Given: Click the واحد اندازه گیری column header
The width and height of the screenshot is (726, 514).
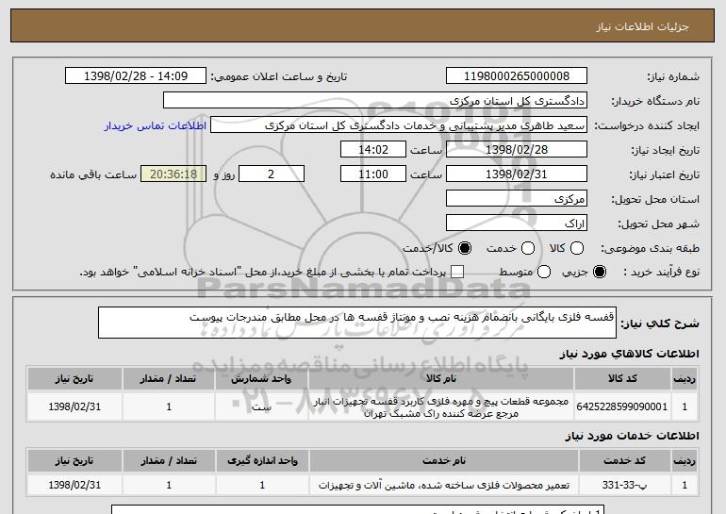Looking at the screenshot, I should 262,461.
